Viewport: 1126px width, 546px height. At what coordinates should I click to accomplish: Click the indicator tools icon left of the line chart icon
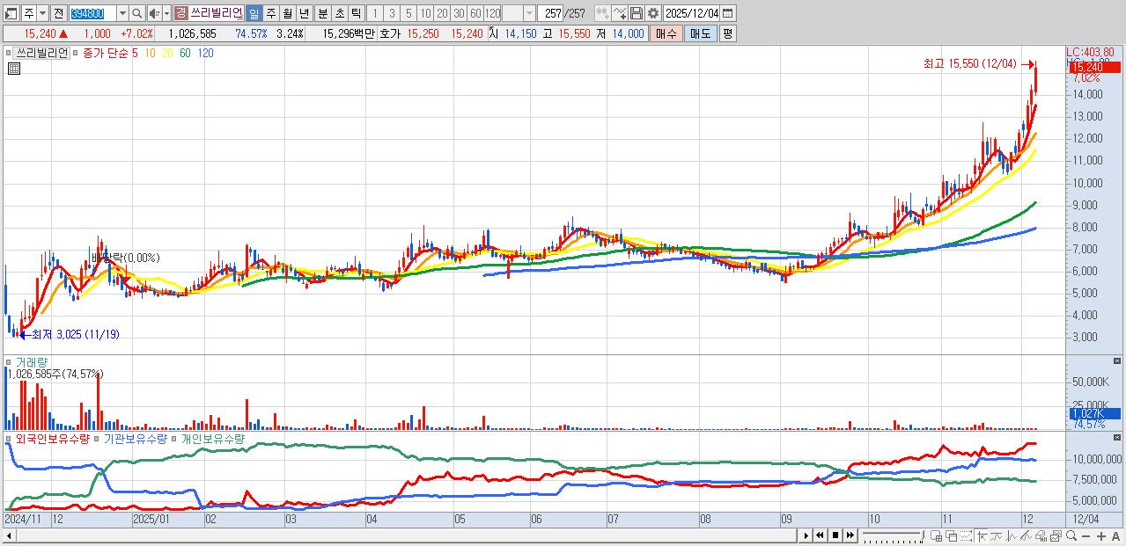[x=602, y=13]
